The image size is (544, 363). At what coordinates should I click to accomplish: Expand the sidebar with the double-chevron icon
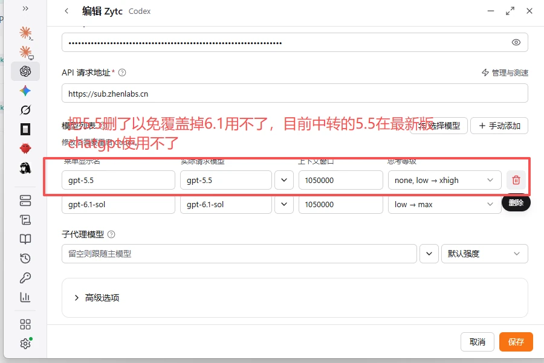25,8
